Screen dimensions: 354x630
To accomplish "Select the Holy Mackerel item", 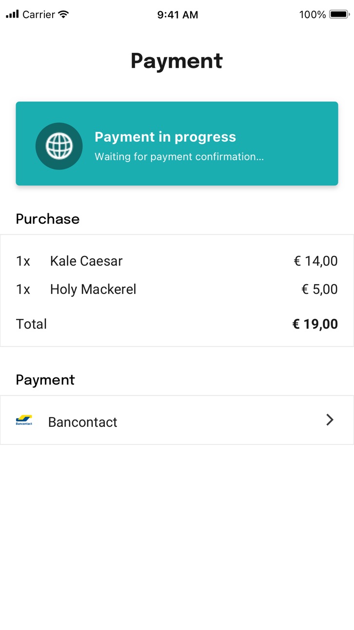I will pos(93,289).
